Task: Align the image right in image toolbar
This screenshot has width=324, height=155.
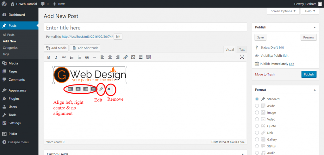Action: tap(85, 89)
